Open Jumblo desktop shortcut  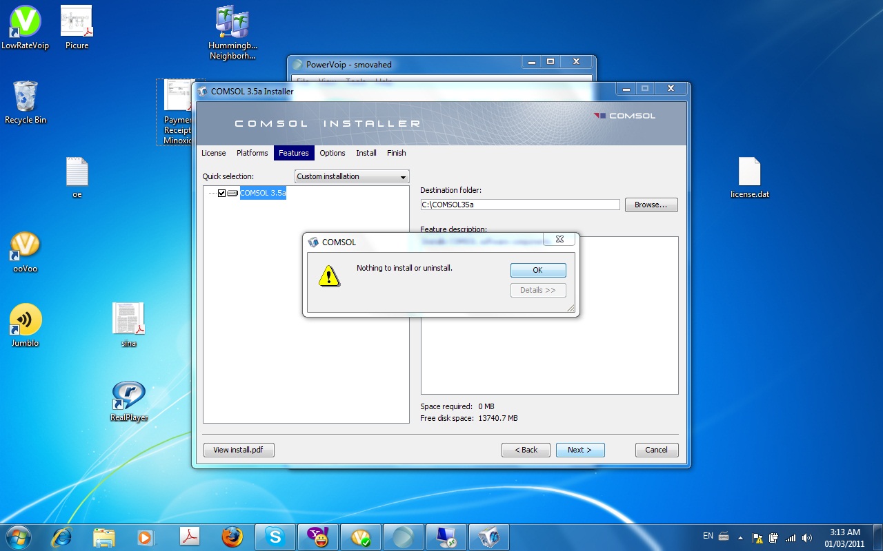26,326
